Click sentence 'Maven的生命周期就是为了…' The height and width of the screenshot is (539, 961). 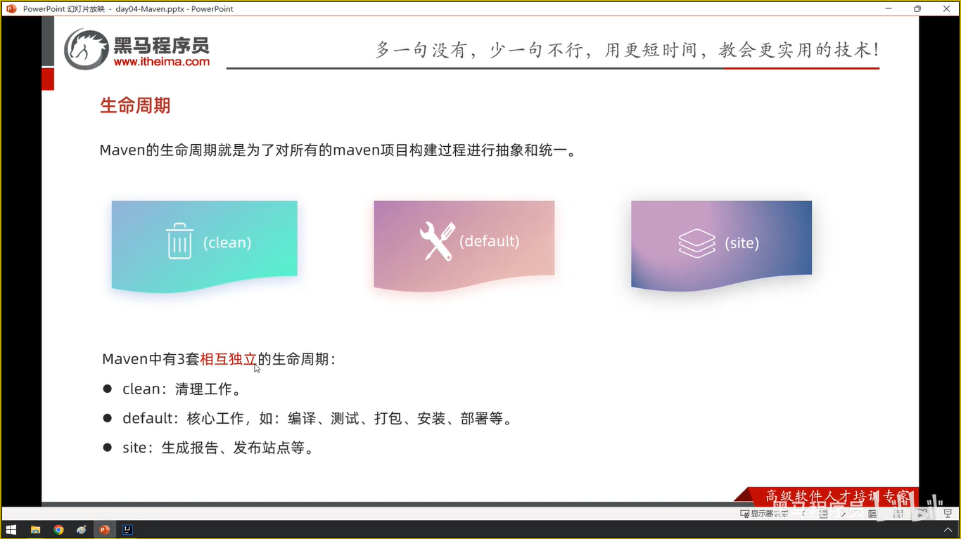coord(338,150)
